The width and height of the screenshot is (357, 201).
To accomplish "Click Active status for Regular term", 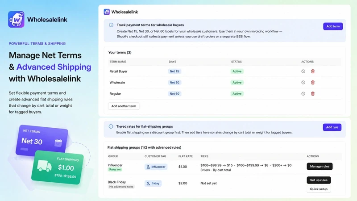I will coord(237,94).
